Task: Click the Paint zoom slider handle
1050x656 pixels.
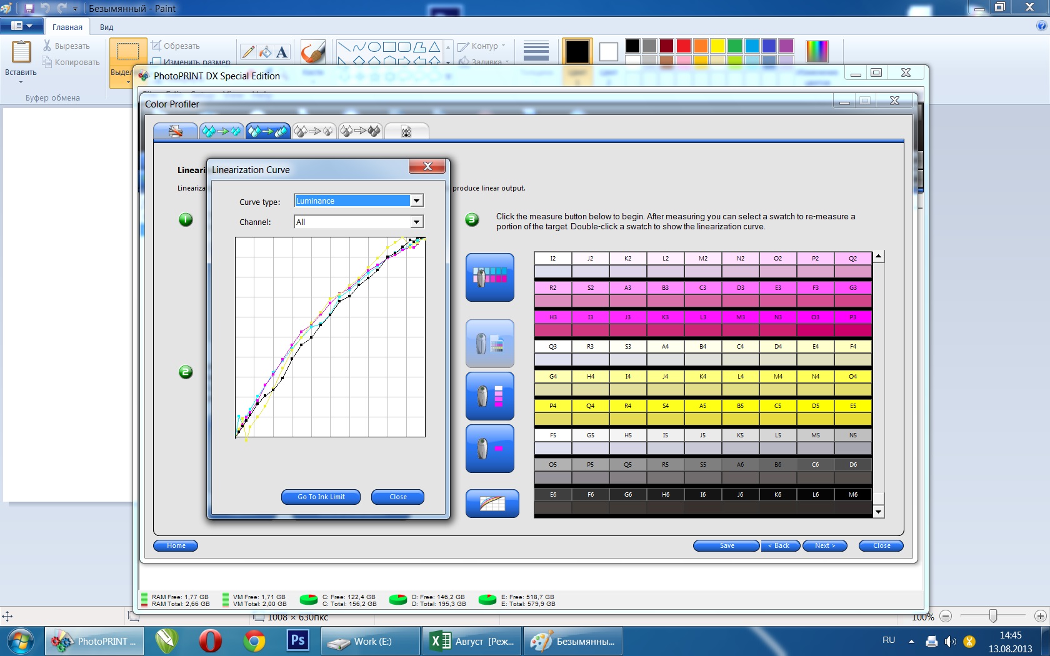Action: (992, 616)
